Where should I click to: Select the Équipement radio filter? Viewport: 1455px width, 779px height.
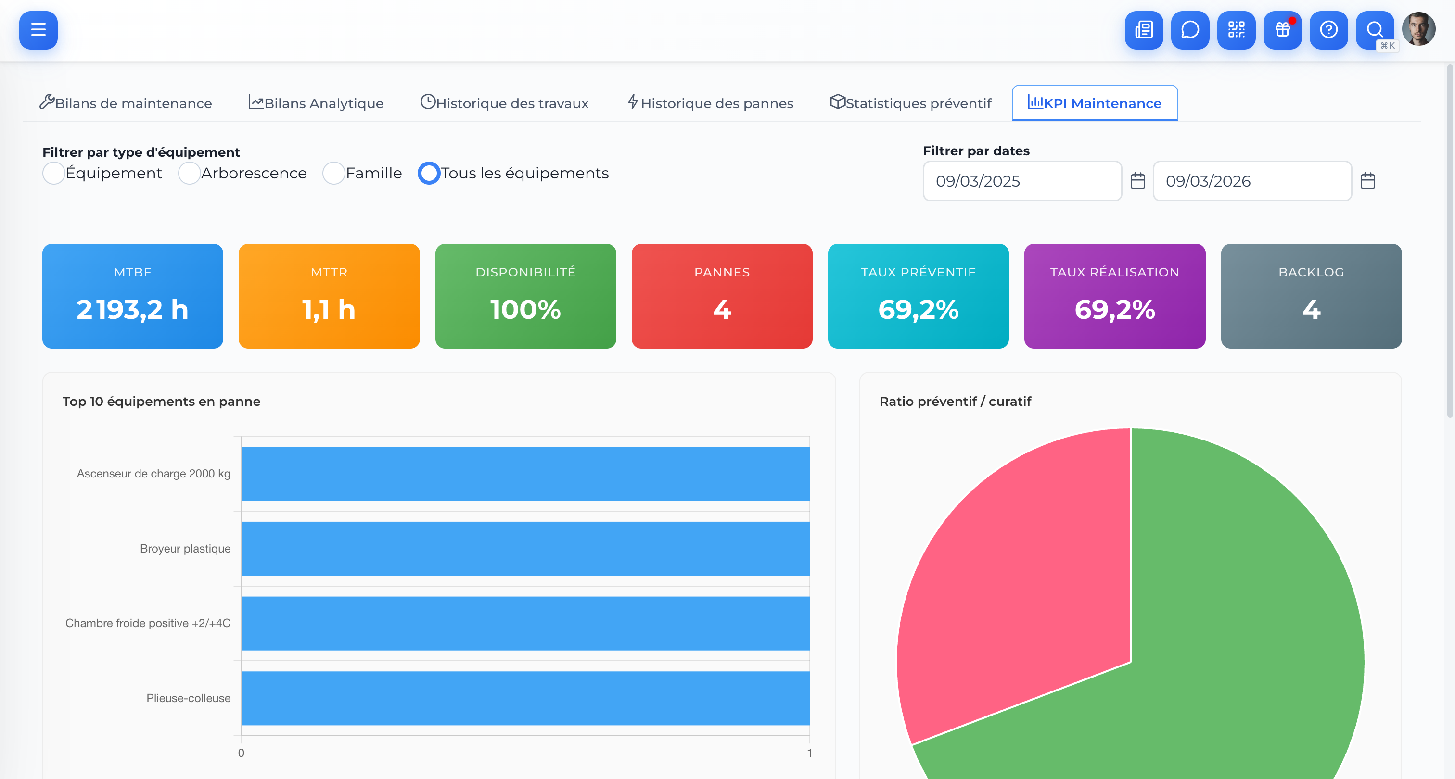coord(54,173)
